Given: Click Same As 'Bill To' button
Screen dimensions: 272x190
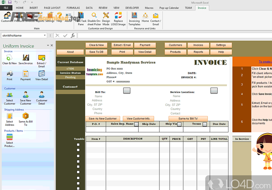Looking at the screenshot, I should [x=188, y=119].
